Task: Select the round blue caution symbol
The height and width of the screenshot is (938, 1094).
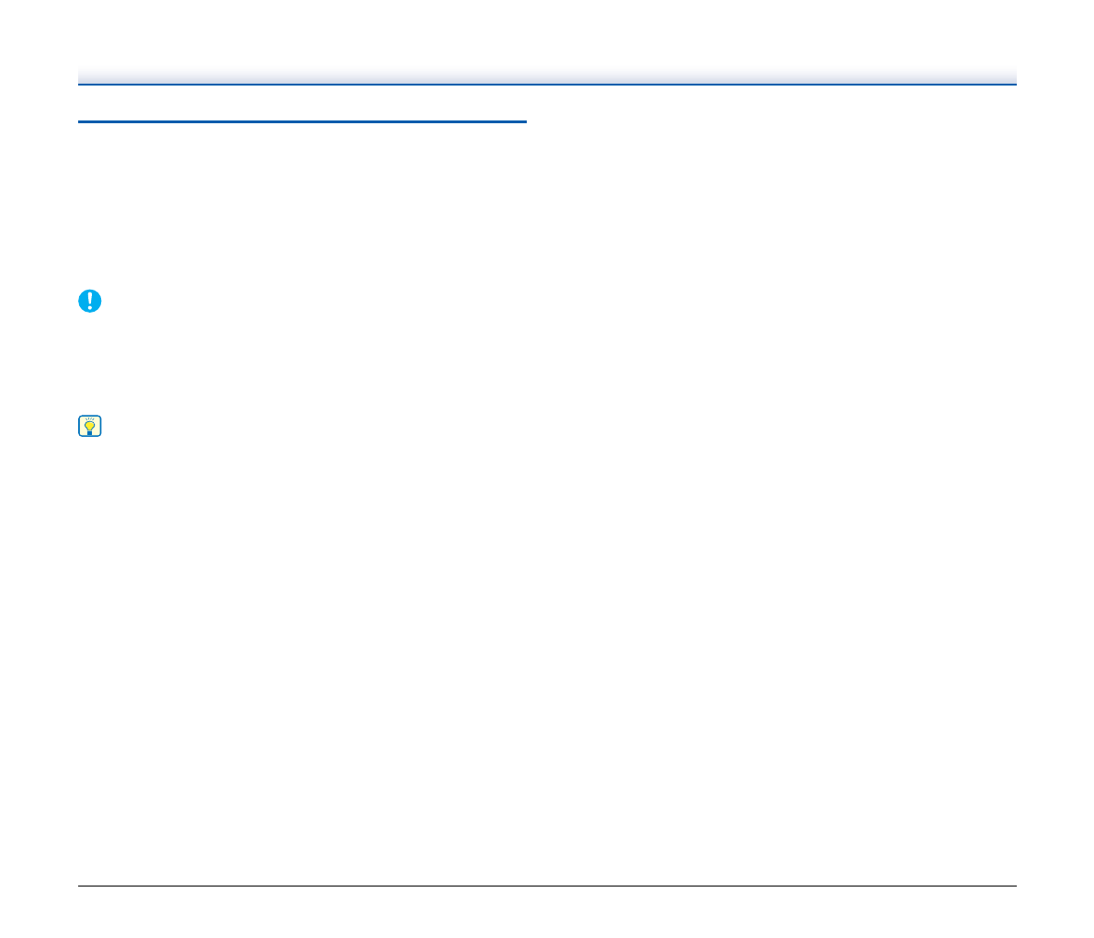Action: (x=89, y=301)
